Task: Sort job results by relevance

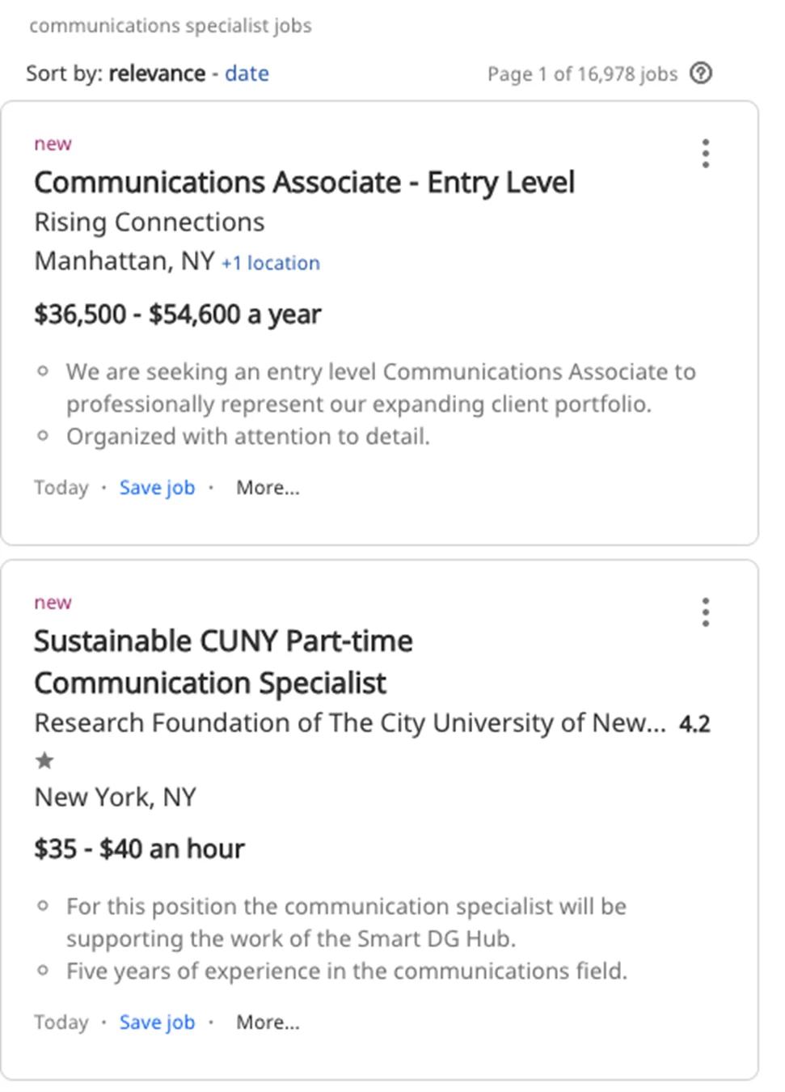Action: 157,74
